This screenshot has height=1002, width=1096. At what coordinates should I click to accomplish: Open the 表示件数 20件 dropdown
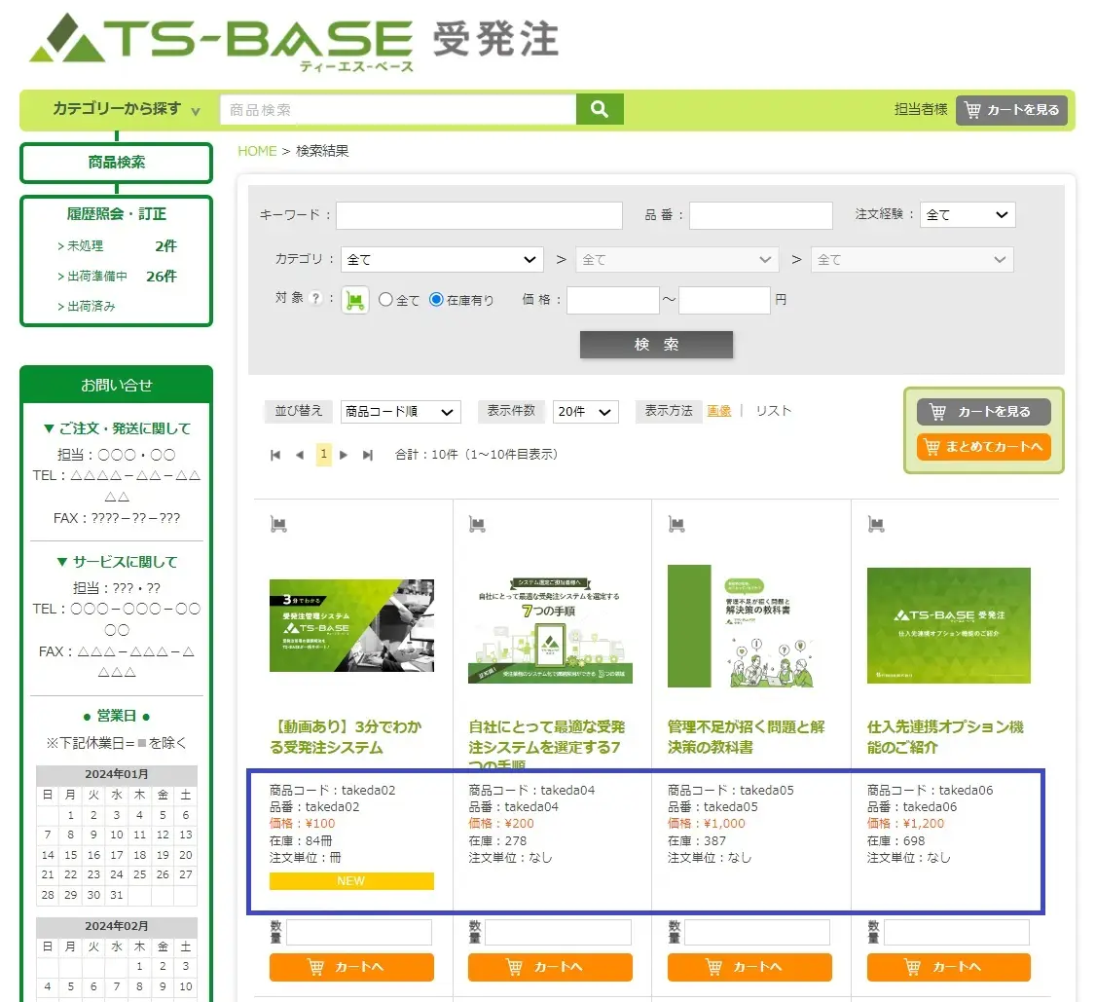point(585,412)
